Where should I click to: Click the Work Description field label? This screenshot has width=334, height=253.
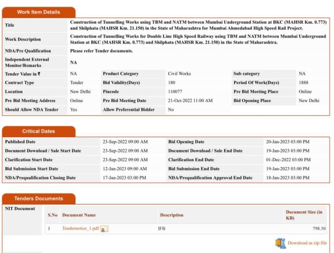[x=23, y=39]
